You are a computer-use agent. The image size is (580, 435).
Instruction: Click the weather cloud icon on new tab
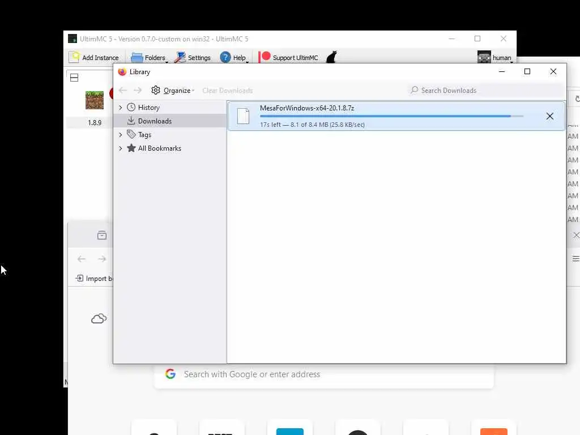(99, 318)
